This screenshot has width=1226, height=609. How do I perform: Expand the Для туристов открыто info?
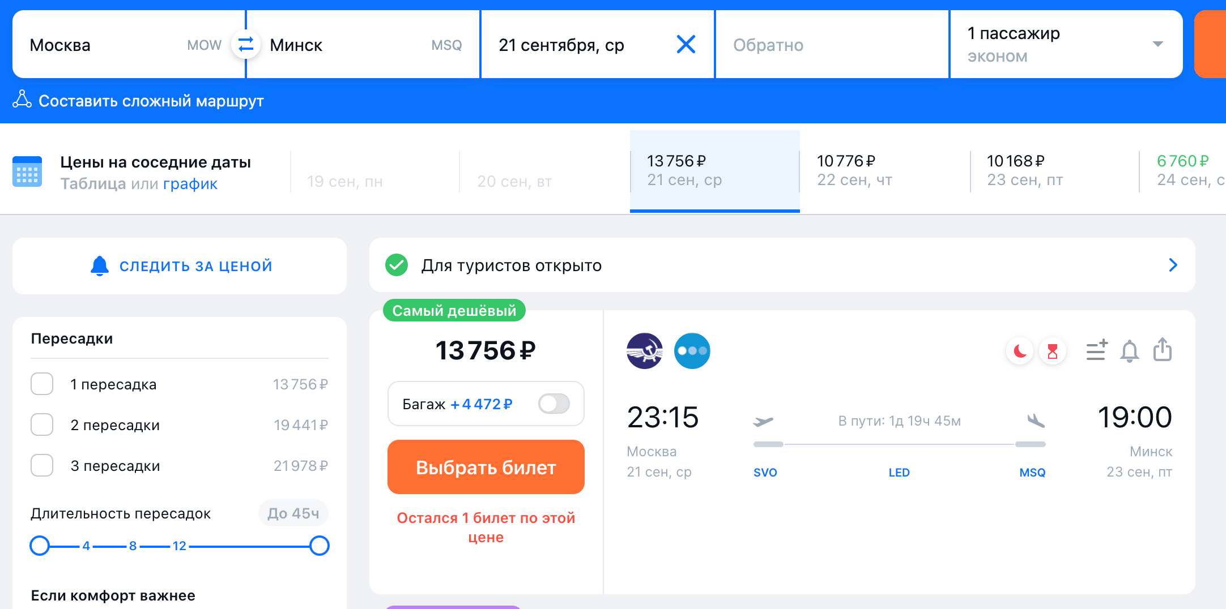(x=1173, y=265)
